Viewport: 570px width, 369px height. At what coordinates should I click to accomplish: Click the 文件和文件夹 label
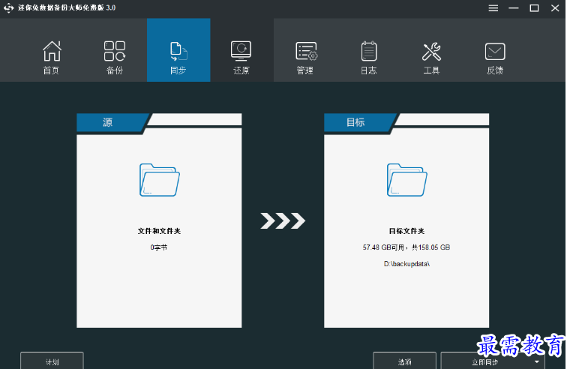159,231
